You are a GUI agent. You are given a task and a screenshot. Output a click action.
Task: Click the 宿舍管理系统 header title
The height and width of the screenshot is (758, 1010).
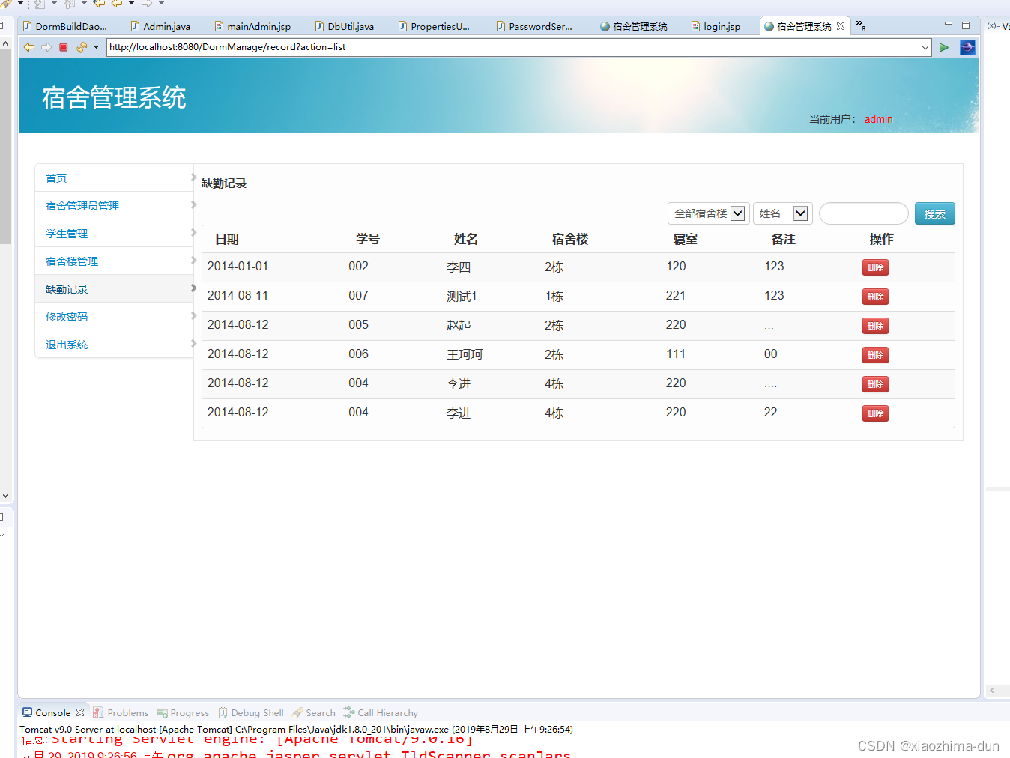[114, 97]
